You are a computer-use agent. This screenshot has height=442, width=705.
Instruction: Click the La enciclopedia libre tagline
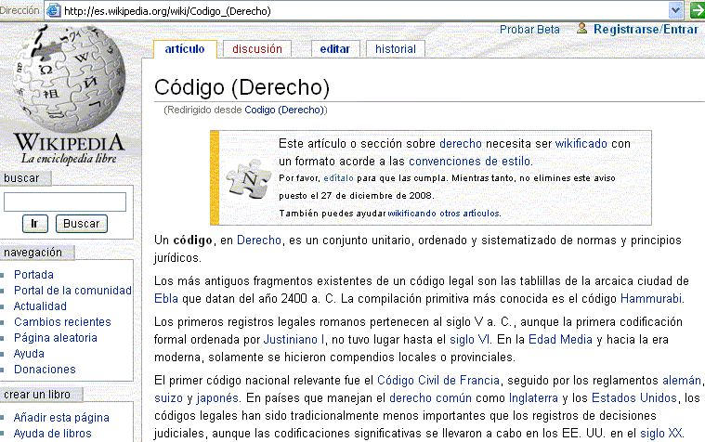pyautogui.click(x=69, y=159)
